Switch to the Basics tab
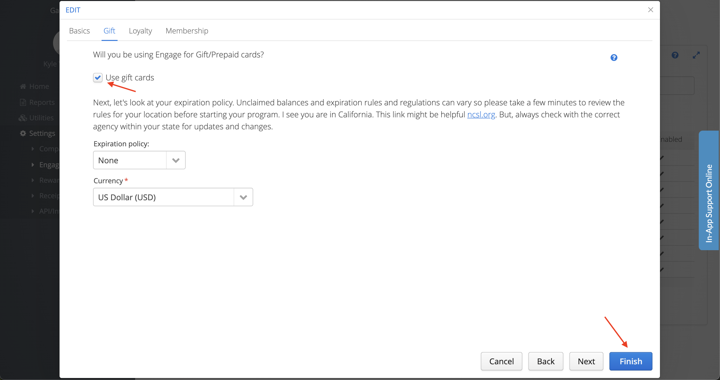This screenshot has width=720, height=380. point(79,31)
